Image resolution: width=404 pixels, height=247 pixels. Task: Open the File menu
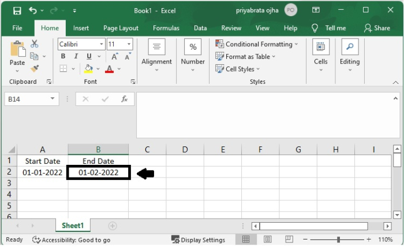coord(17,28)
